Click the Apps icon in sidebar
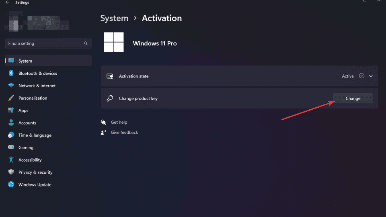The width and height of the screenshot is (386, 217). tap(11, 110)
